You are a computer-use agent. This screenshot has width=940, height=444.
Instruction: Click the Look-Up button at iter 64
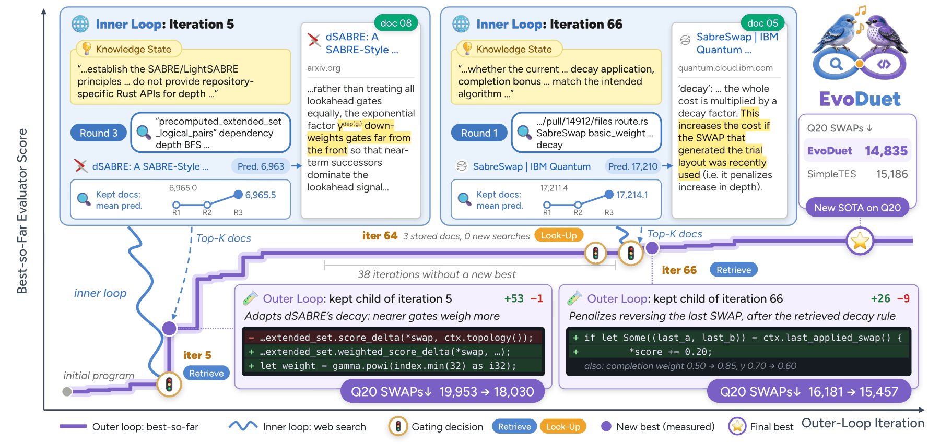[x=559, y=235]
